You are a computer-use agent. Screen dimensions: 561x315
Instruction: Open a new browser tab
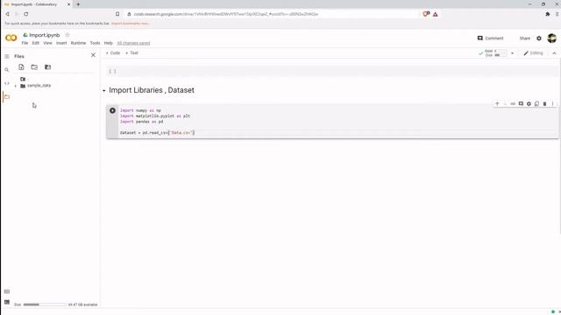tap(78, 4)
